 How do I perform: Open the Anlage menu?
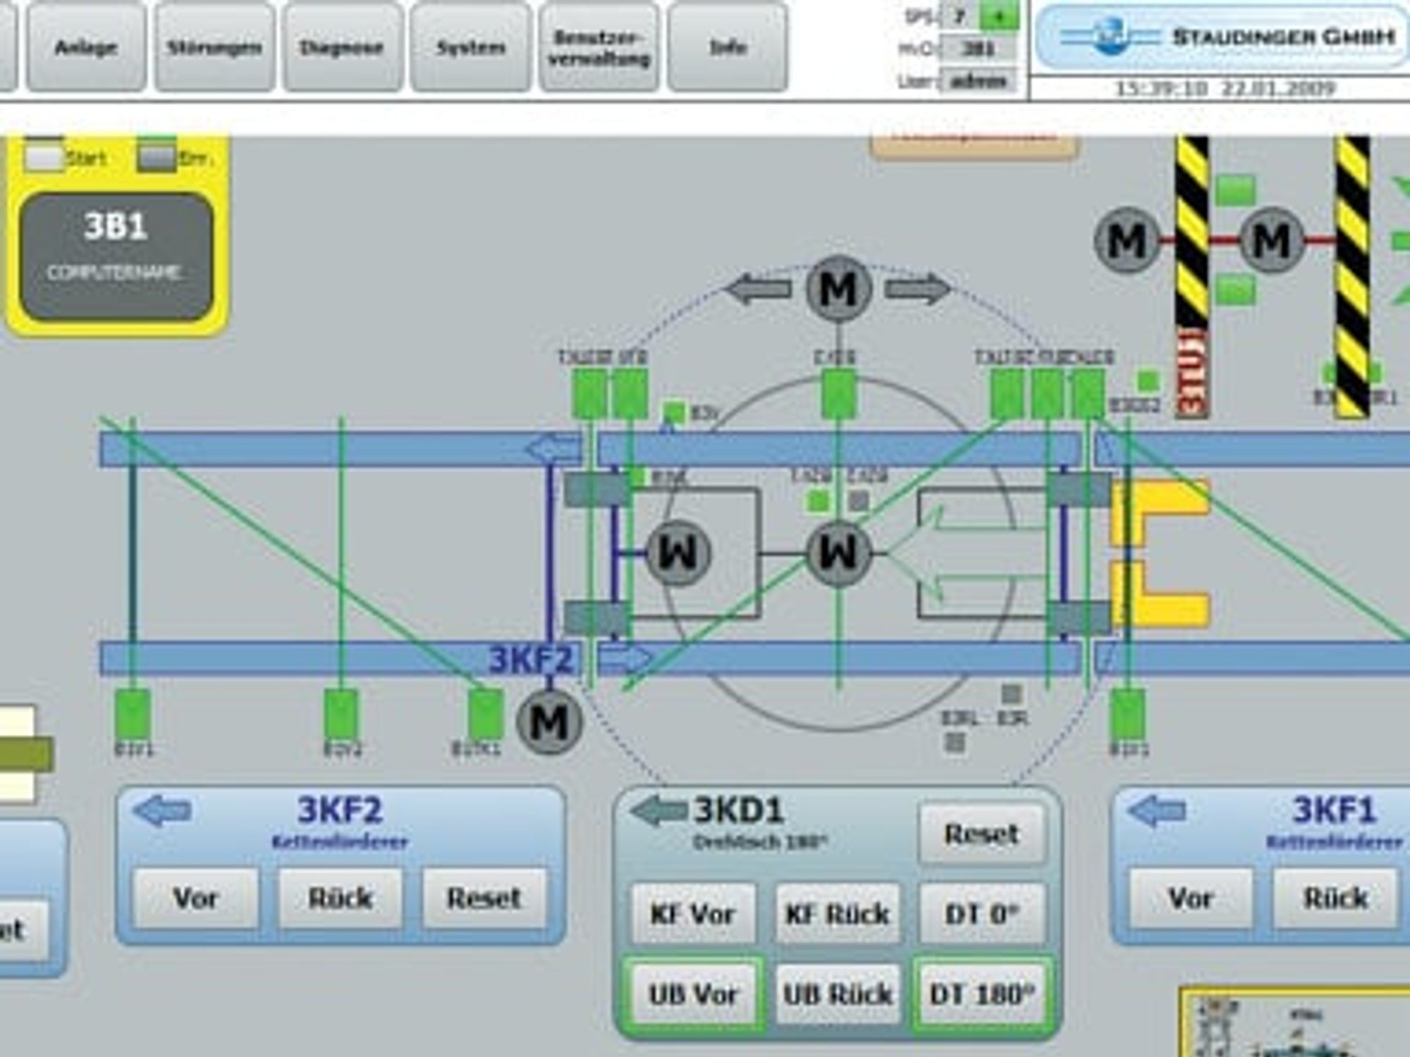coord(86,47)
